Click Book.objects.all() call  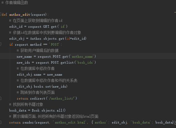[49, 110]
